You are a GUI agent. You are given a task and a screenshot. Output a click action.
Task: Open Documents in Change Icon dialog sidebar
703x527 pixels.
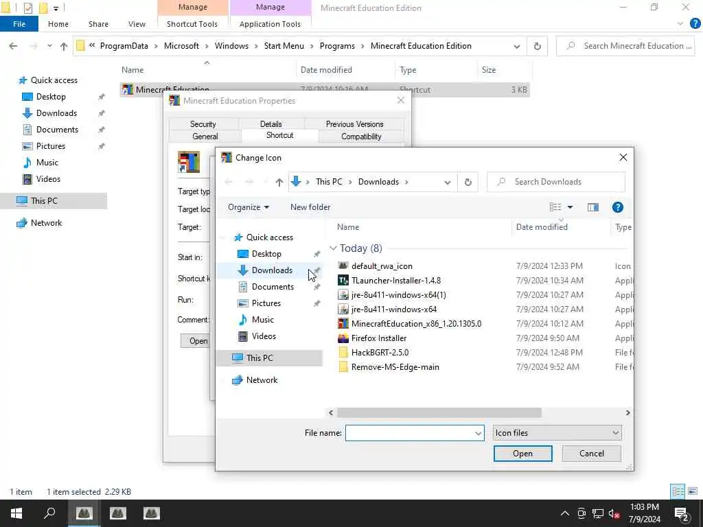pos(273,287)
